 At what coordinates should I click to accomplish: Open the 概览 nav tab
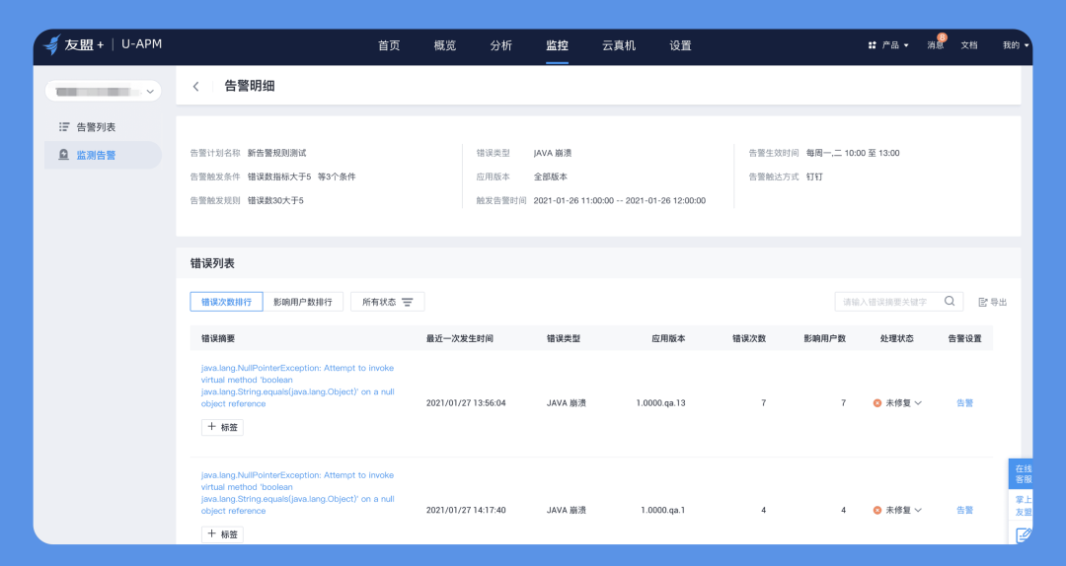[x=444, y=45]
